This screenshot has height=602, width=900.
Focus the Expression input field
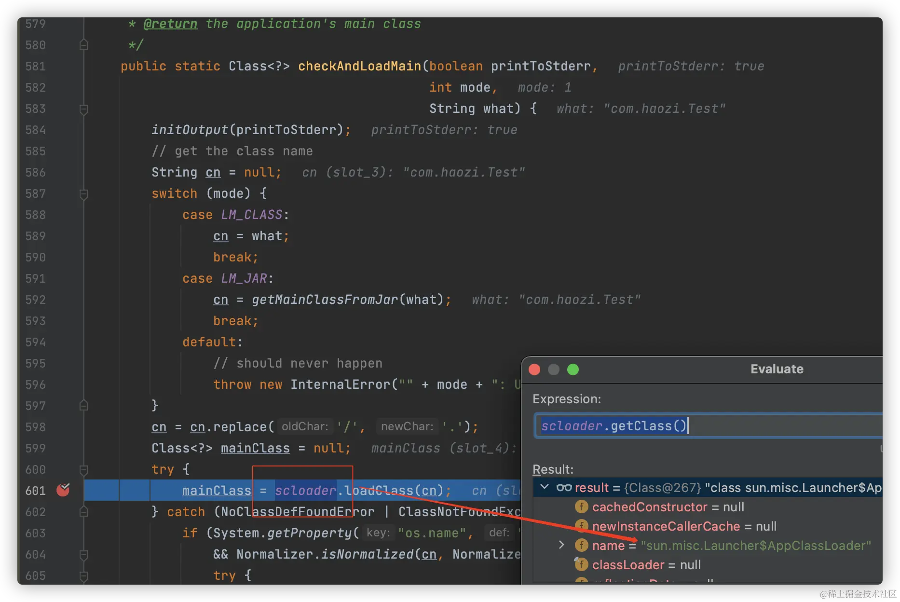[709, 425]
